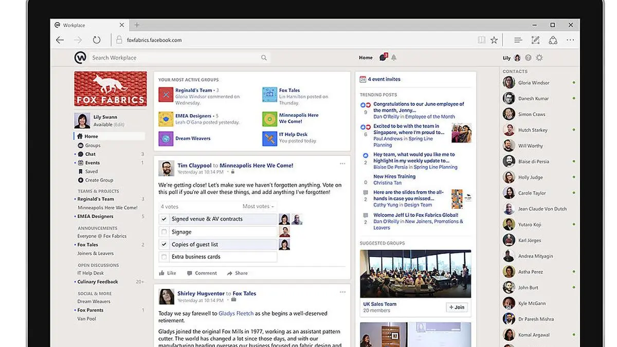Open options menu on Shirley Hugventor's post
The height and width of the screenshot is (347, 617).
[342, 291]
